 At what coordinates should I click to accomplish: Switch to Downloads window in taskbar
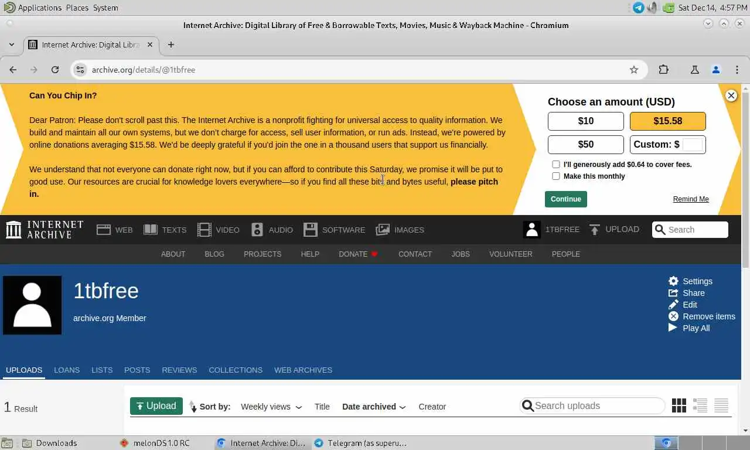coord(50,443)
